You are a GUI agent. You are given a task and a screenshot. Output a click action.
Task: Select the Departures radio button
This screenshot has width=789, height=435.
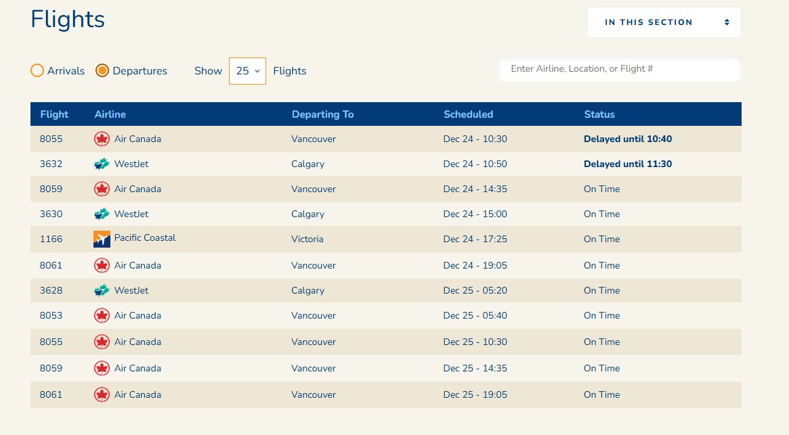[102, 70]
